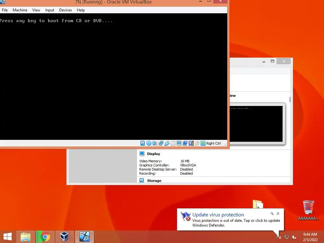Open the Input menu

(x=50, y=10)
